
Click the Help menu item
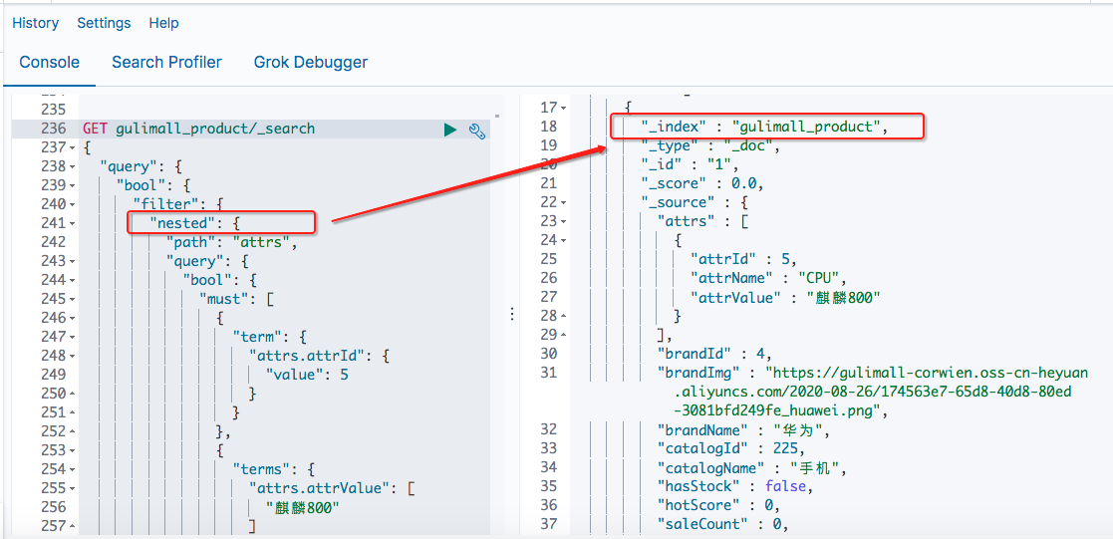click(x=163, y=23)
